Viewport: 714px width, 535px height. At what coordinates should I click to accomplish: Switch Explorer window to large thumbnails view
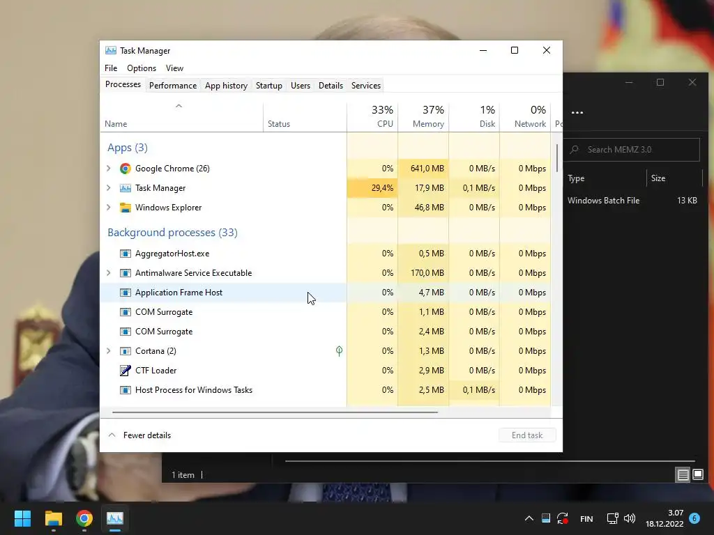[x=698, y=475]
